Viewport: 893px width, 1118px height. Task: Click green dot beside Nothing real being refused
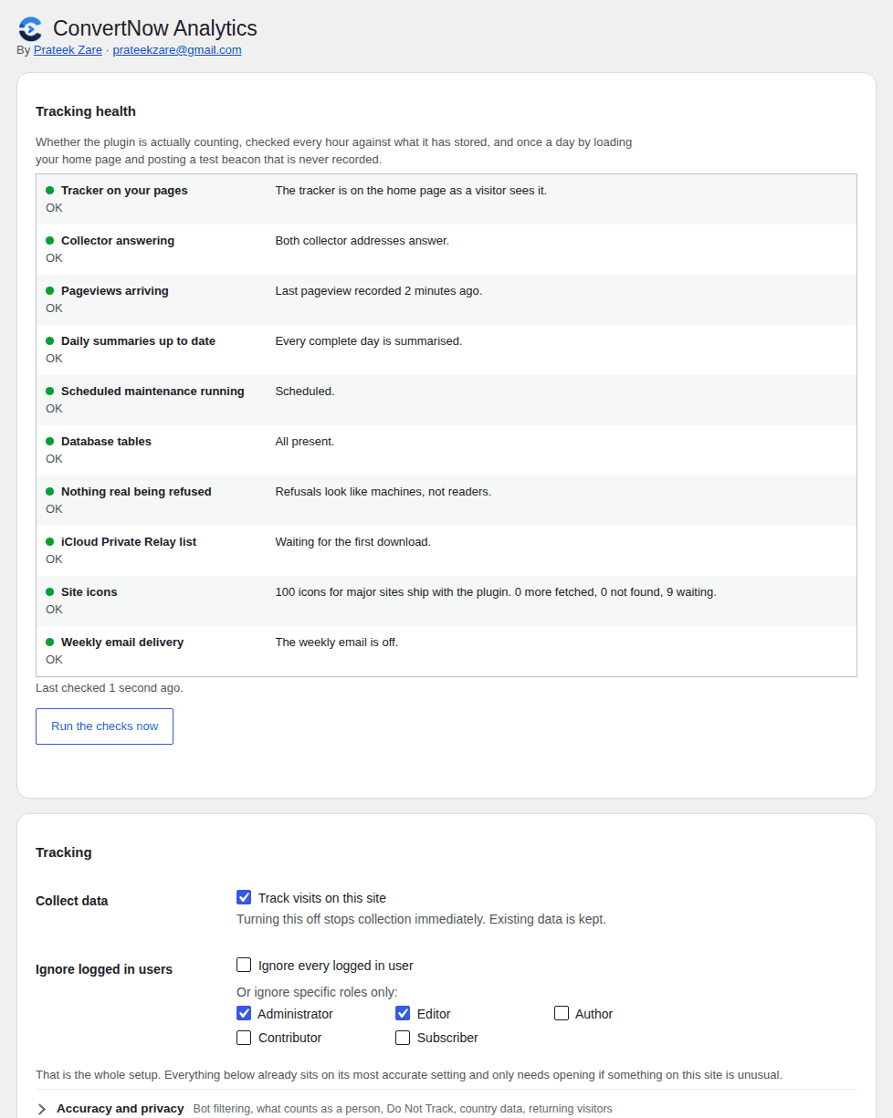(x=50, y=491)
